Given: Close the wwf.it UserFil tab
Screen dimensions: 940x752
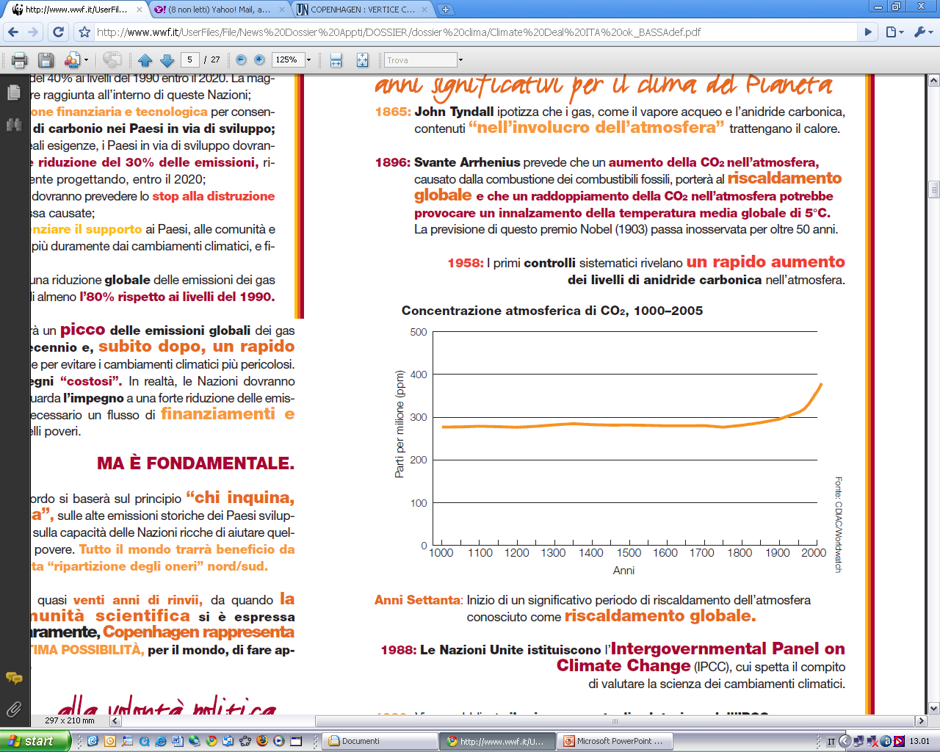Looking at the screenshot, I should coord(138,10).
